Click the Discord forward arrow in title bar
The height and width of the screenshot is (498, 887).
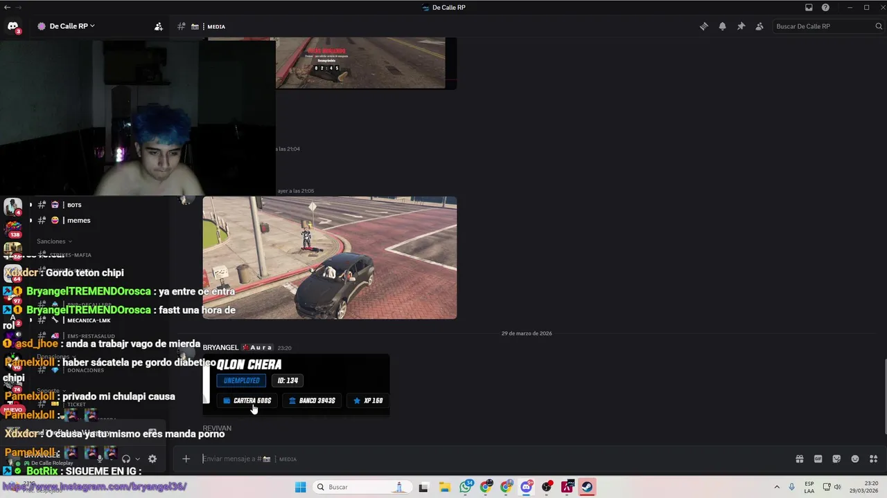[x=18, y=8]
